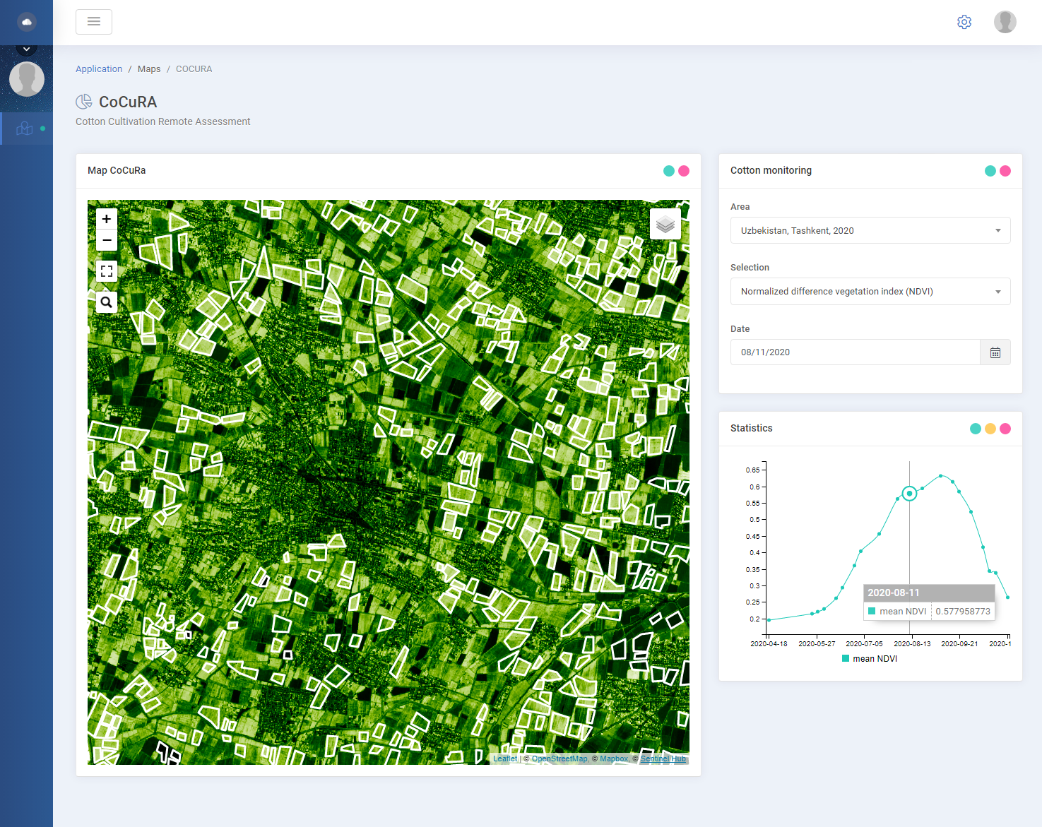1042x827 pixels.
Task: Zoom out on the map
Action: click(107, 241)
